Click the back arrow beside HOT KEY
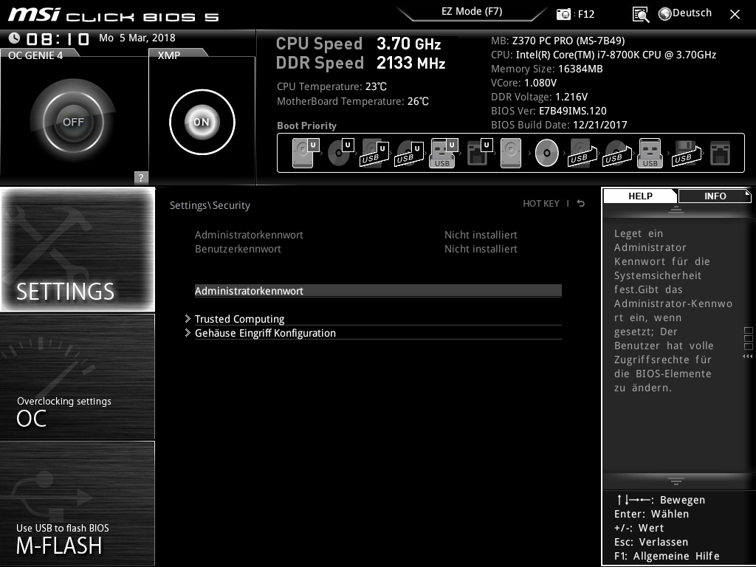Viewport: 756px width, 567px height. coord(581,204)
